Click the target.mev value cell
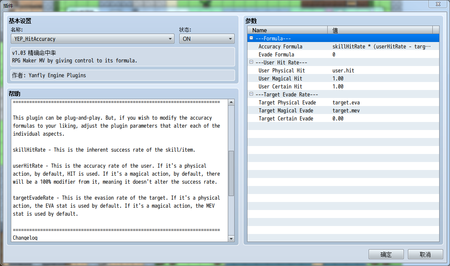This screenshot has height=266, width=450. click(346, 110)
